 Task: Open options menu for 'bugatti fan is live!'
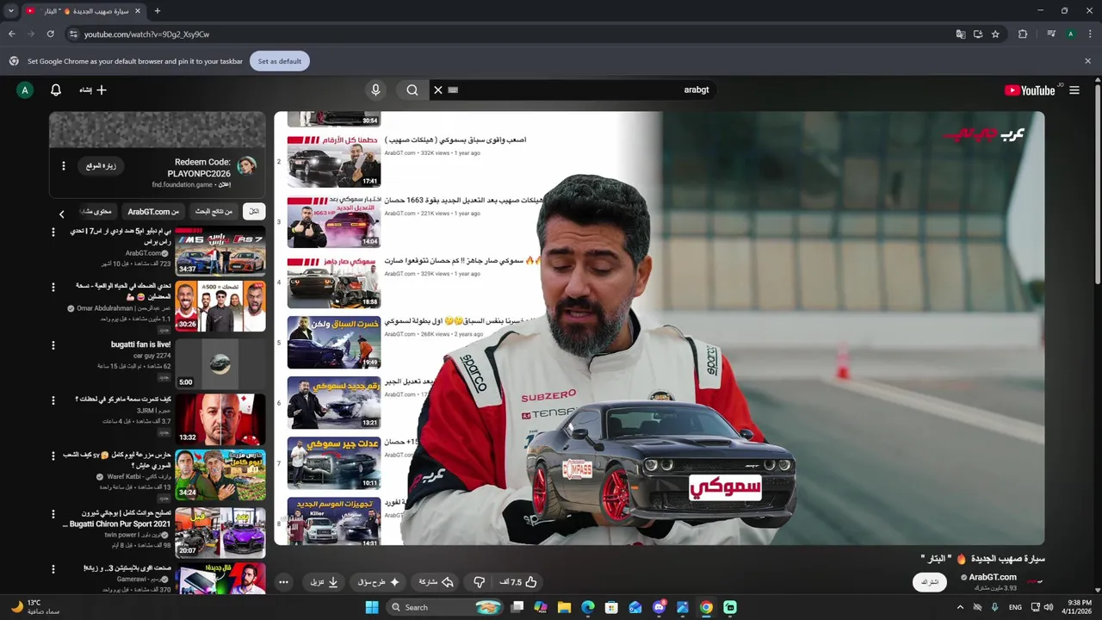pyautogui.click(x=53, y=345)
